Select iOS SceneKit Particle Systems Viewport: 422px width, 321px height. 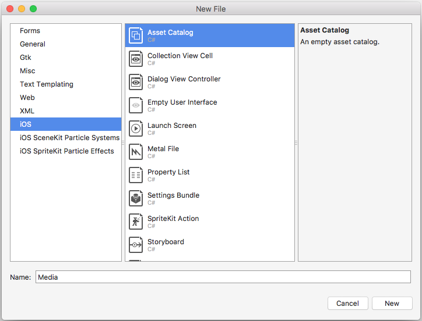point(66,138)
